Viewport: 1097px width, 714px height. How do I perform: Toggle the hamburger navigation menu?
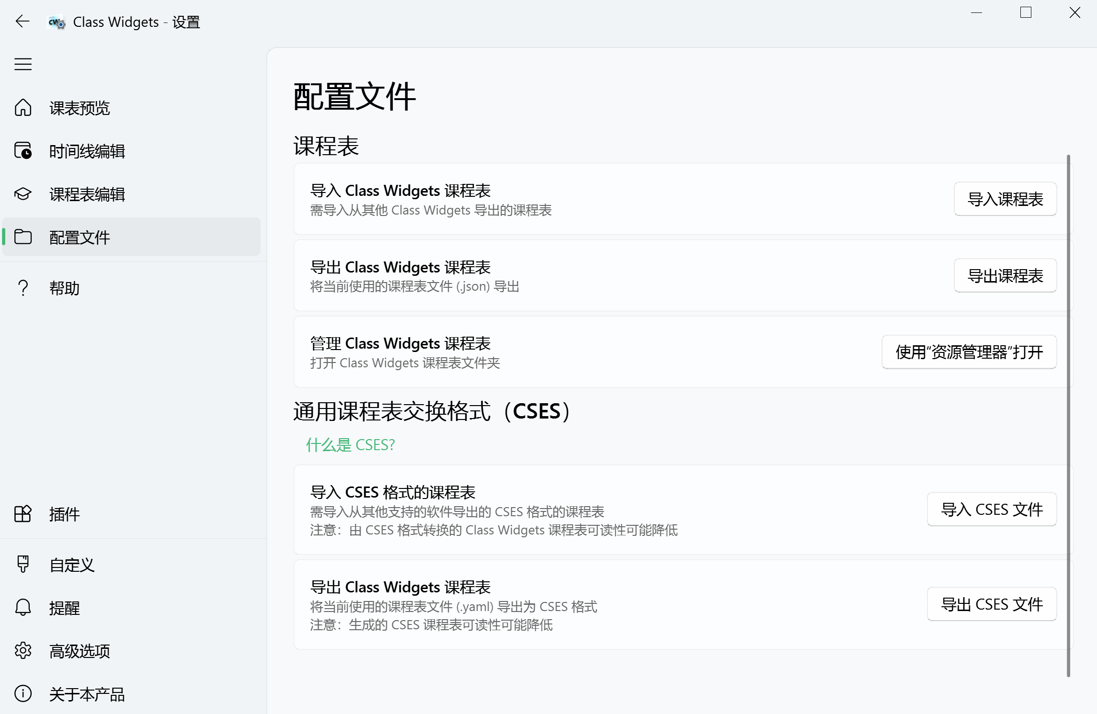23,64
